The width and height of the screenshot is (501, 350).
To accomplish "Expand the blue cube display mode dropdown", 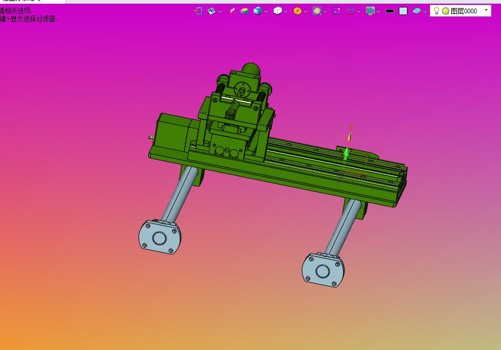I will (266, 12).
